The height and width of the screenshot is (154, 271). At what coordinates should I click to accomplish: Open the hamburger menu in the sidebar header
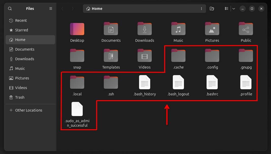click(50, 8)
